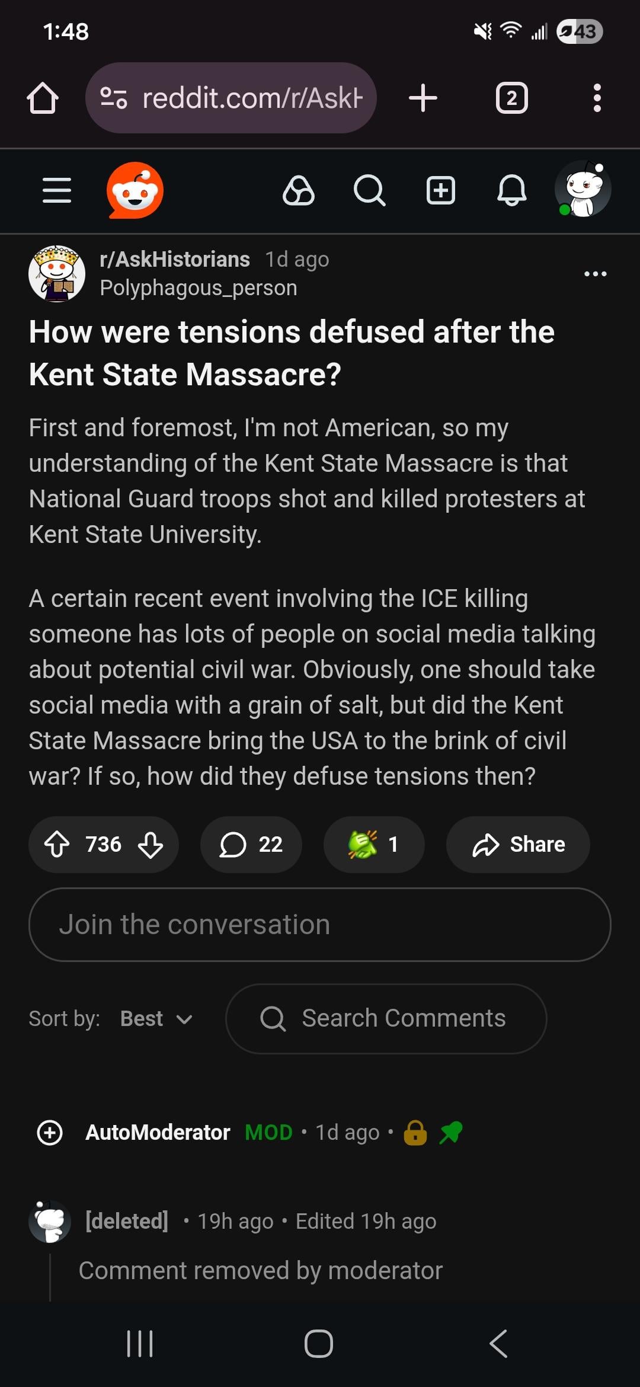The height and width of the screenshot is (1387, 640).
Task: Open Reddit Answers icon in header
Action: (299, 190)
